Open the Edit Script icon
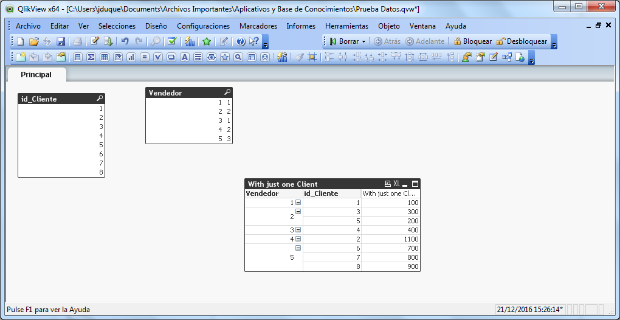620x320 pixels. [x=94, y=41]
